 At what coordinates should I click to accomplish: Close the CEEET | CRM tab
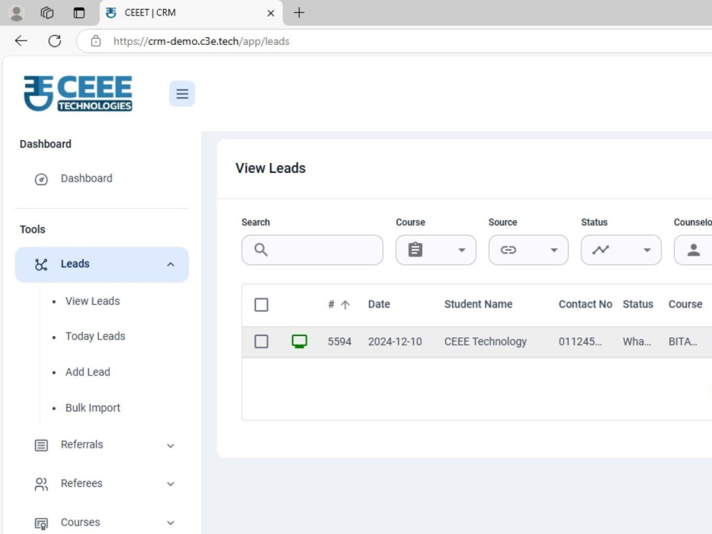(271, 13)
